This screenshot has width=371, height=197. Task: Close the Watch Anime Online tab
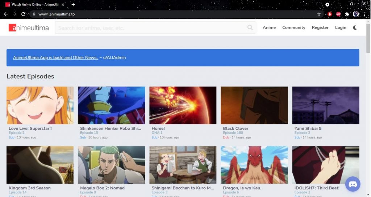click(63, 4)
